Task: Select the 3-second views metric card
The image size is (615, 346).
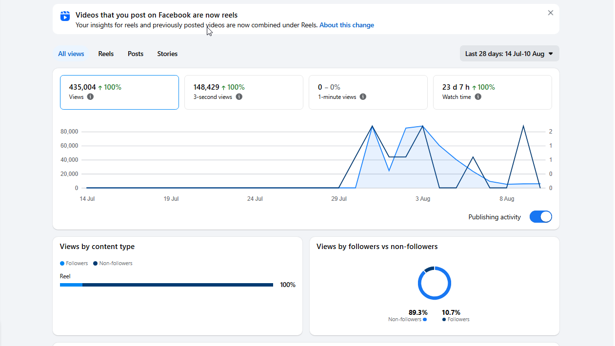Action: (x=244, y=92)
